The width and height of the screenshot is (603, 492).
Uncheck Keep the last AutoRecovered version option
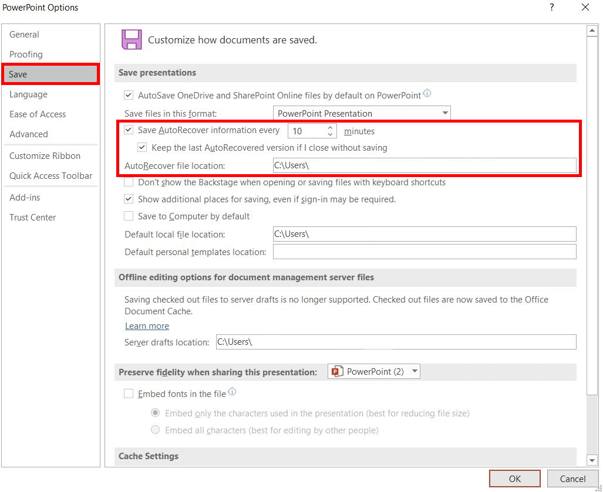pyautogui.click(x=142, y=147)
